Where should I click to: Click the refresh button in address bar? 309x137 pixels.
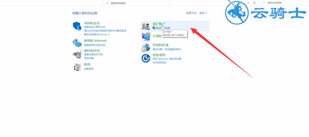point(254,3)
